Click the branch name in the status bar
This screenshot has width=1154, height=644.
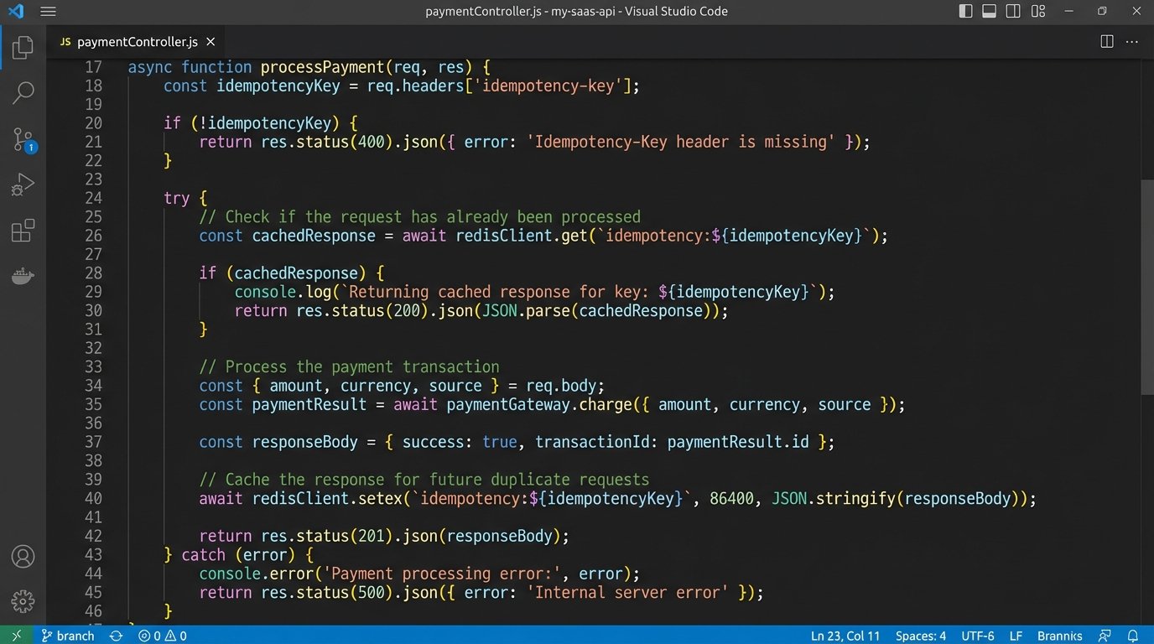click(x=68, y=636)
